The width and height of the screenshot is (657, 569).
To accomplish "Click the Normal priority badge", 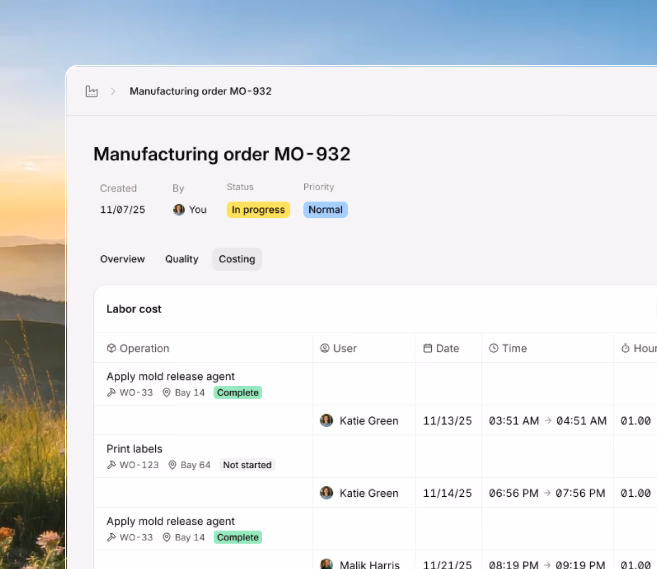I will (x=325, y=210).
